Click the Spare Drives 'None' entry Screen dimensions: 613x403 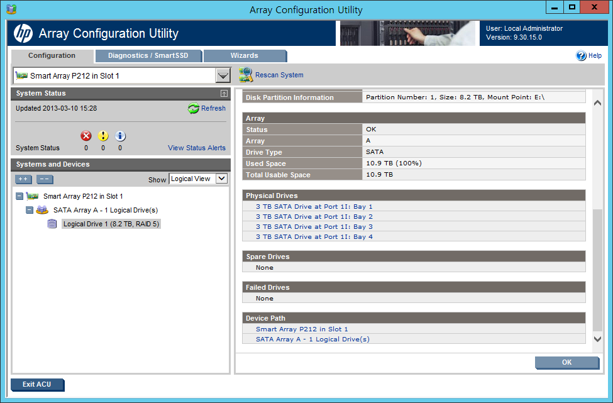coord(265,268)
